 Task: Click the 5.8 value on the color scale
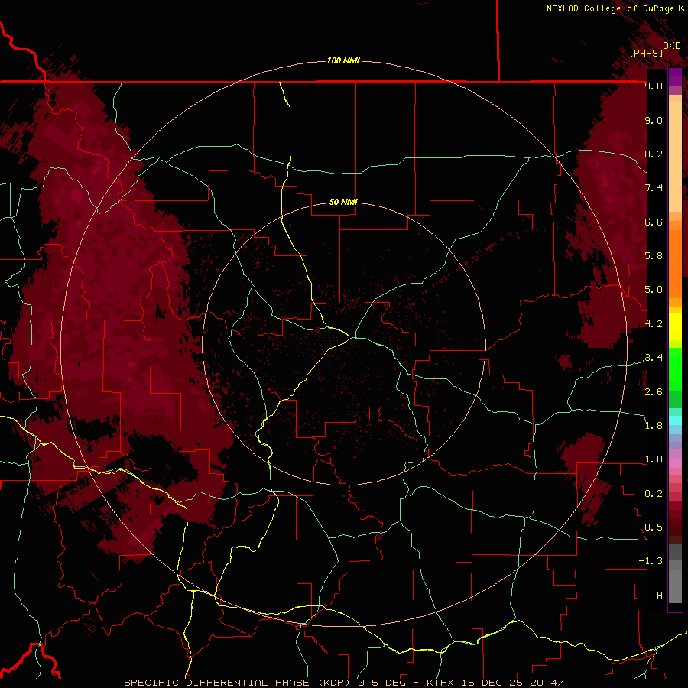(x=654, y=256)
